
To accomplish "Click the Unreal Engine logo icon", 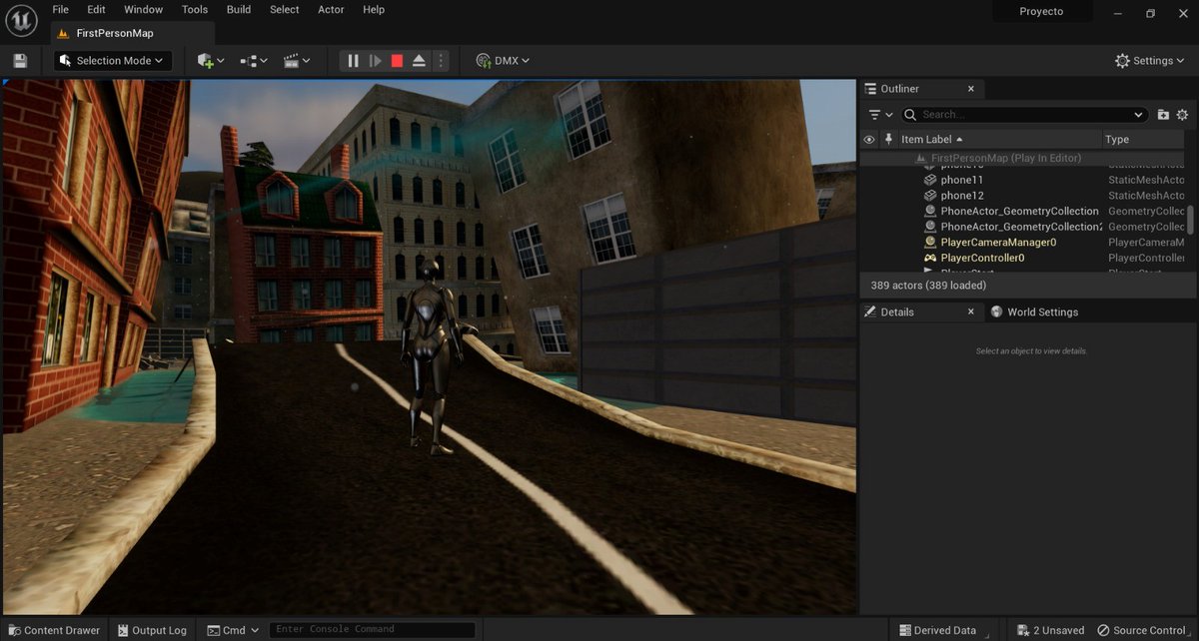I will point(21,19).
